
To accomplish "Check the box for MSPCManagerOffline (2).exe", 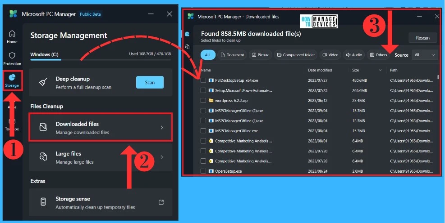I will 203,111.
